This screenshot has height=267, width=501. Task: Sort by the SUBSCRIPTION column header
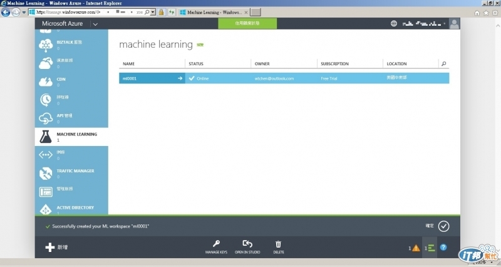point(334,64)
